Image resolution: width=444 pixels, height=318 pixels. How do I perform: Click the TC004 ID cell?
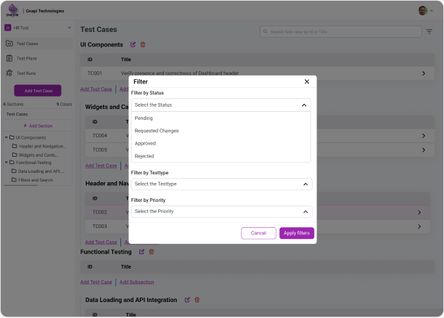tap(99, 136)
